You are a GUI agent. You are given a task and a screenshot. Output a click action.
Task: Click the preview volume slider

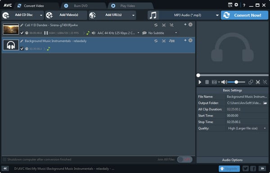point(236,82)
